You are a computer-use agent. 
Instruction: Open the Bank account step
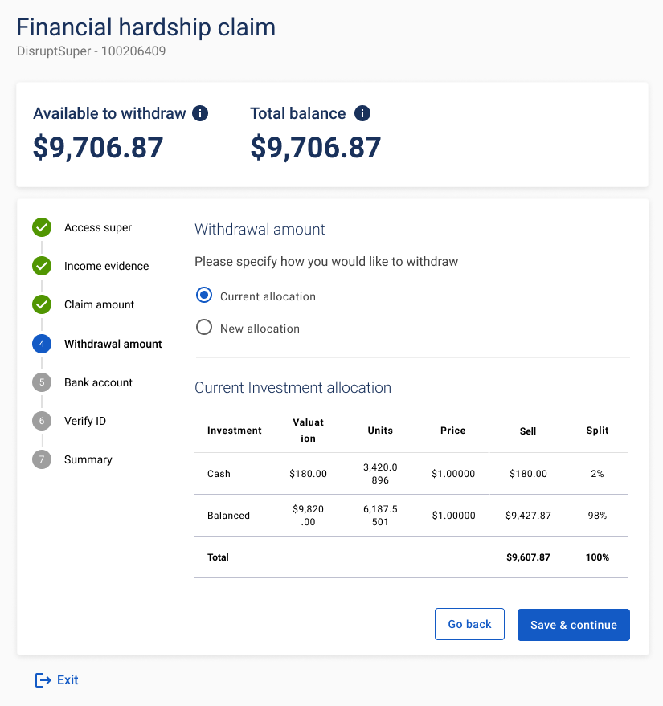click(x=98, y=382)
